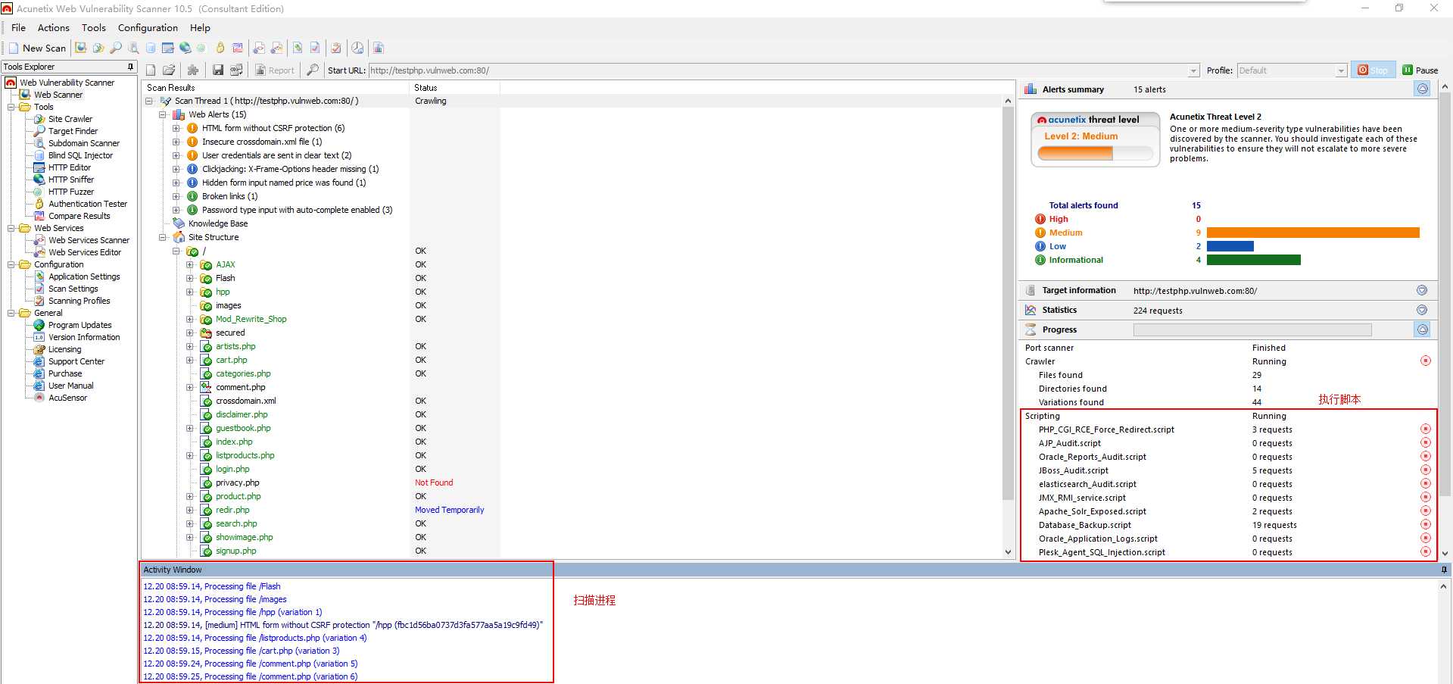Expand the HTML form without CSRF protection alert
The height and width of the screenshot is (684, 1453).
pyautogui.click(x=176, y=128)
